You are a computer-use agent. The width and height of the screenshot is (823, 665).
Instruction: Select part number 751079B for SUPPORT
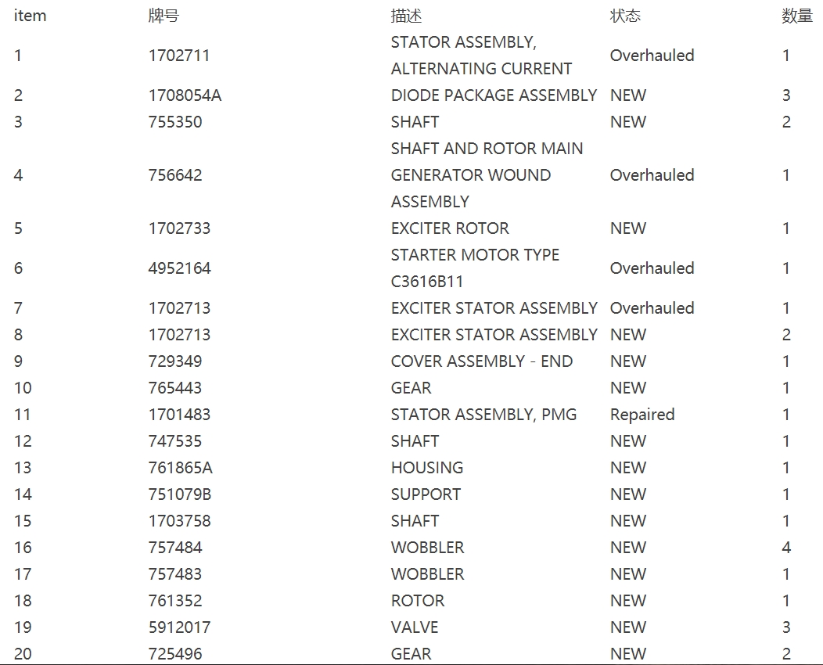click(x=180, y=494)
